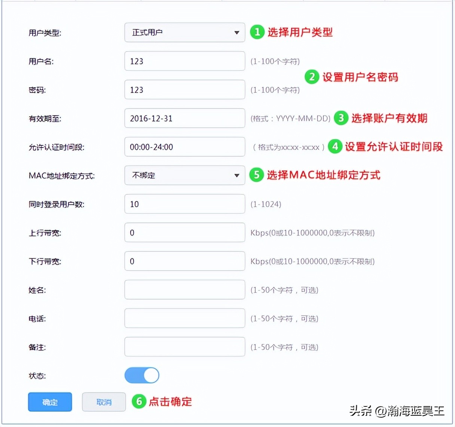Click the step 3 badge beside 选择账户有效期
Screen dimensions: 455x427
[341, 118]
